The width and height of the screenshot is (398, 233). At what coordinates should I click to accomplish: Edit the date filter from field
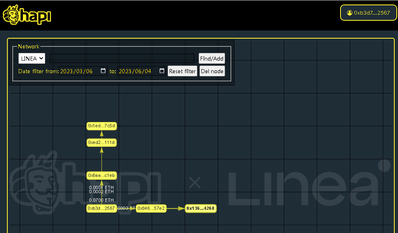83,71
